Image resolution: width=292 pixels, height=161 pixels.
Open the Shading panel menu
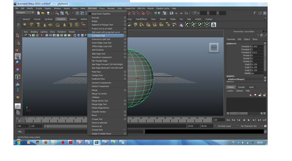point(34,32)
